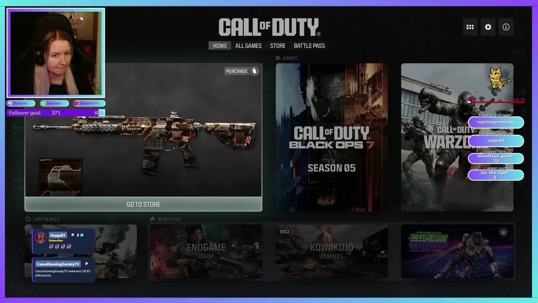
Task: Click the info circle icon
Action: [x=506, y=27]
